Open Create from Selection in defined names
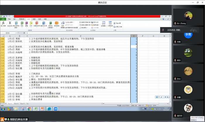Screen dimensions: 205x122 [71, 28]
